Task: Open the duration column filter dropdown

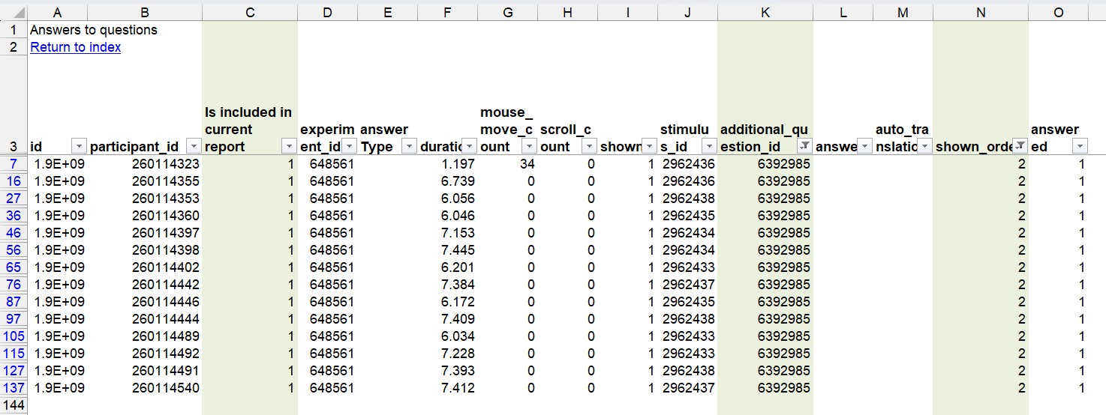Action: (469, 146)
